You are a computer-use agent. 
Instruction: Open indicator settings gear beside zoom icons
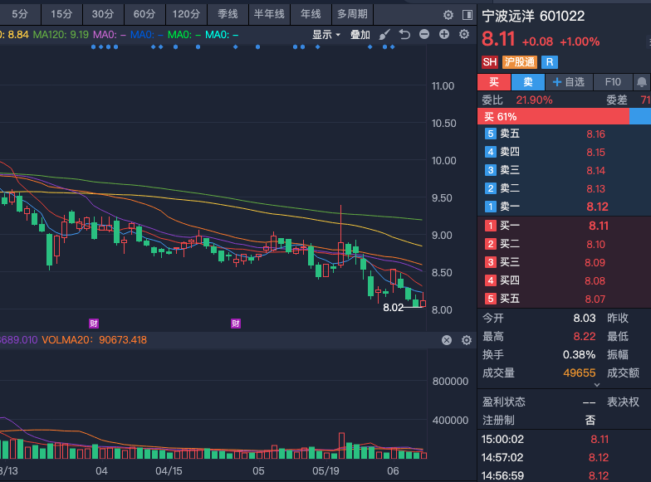point(464,35)
